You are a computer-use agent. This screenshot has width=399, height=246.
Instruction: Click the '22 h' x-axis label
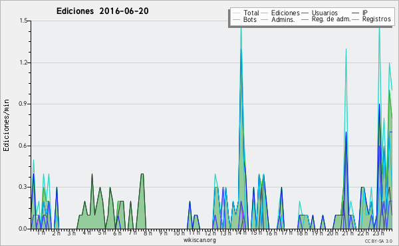click(x=363, y=233)
